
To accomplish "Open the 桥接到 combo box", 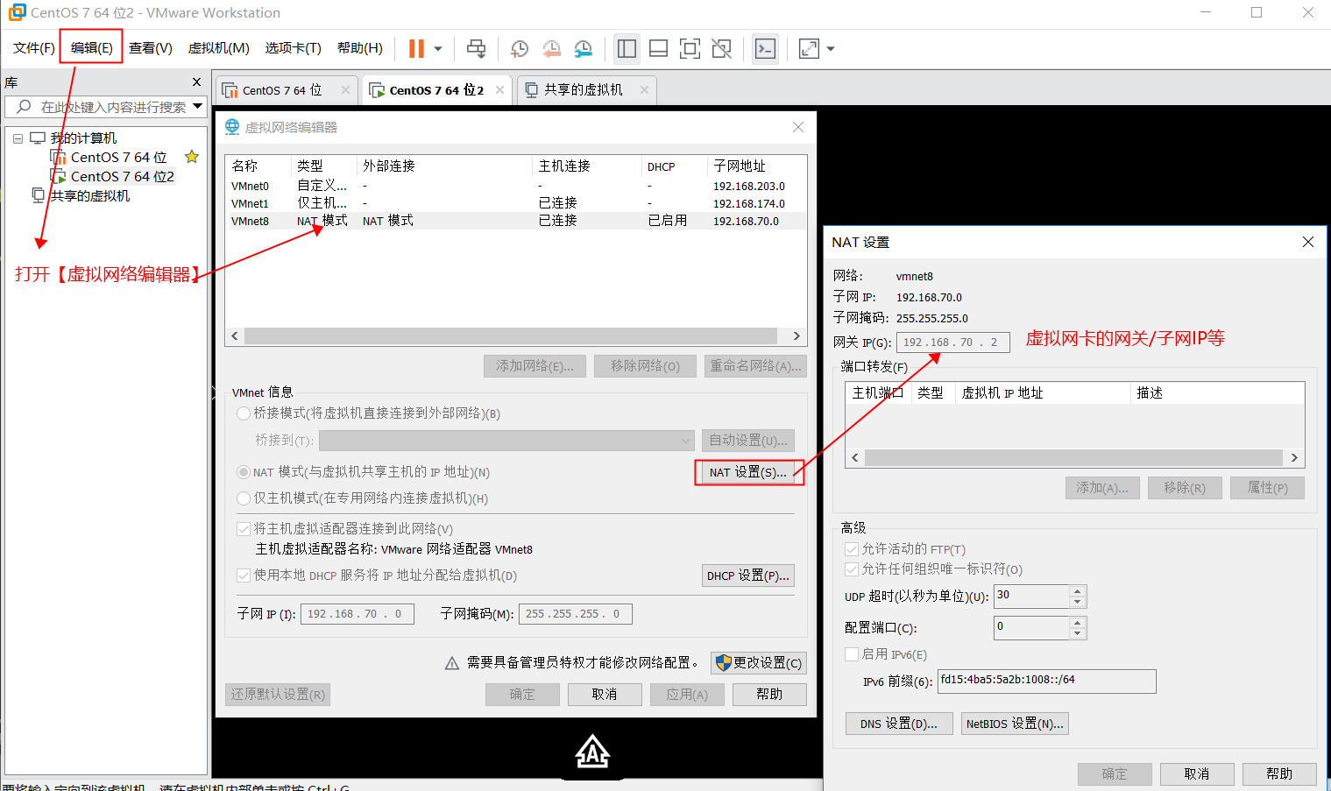I will point(507,440).
